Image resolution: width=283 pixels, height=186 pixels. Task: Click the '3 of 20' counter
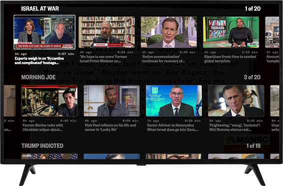point(252,77)
